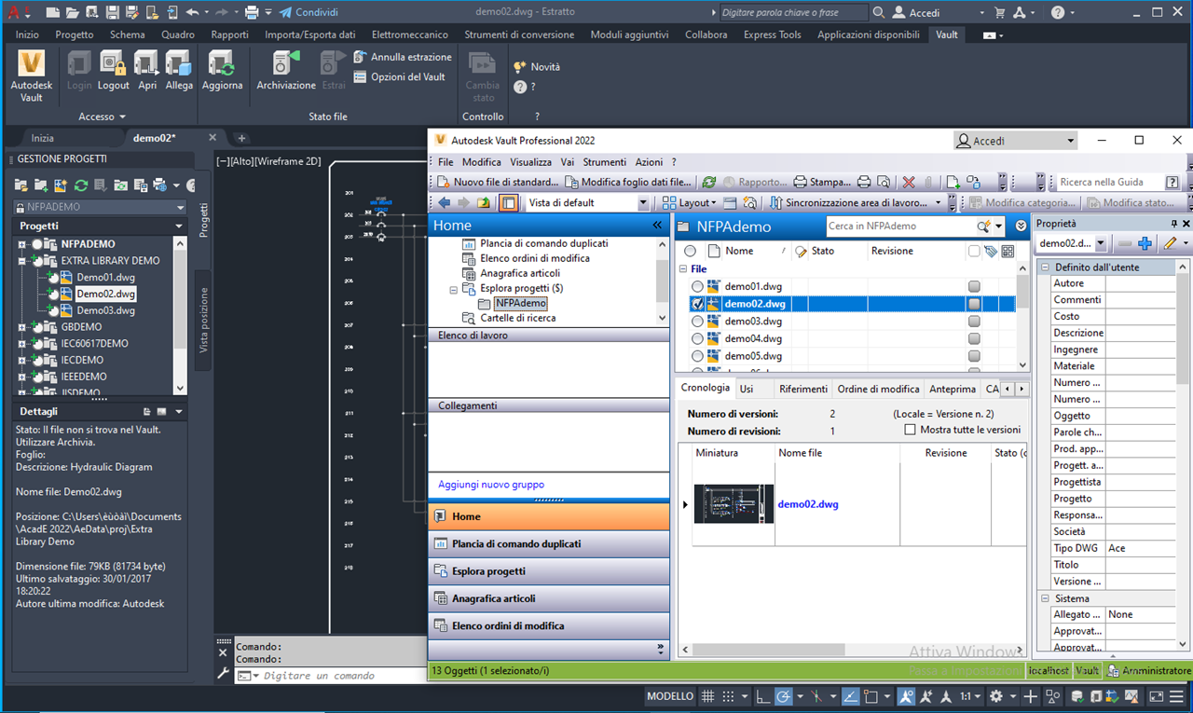Select the NFPAdemo folder in Vault tree

(521, 303)
